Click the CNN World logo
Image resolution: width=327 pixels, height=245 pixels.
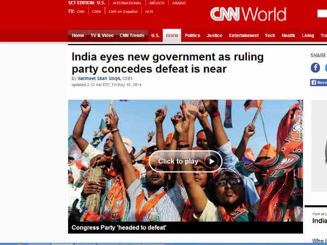[x=248, y=14]
